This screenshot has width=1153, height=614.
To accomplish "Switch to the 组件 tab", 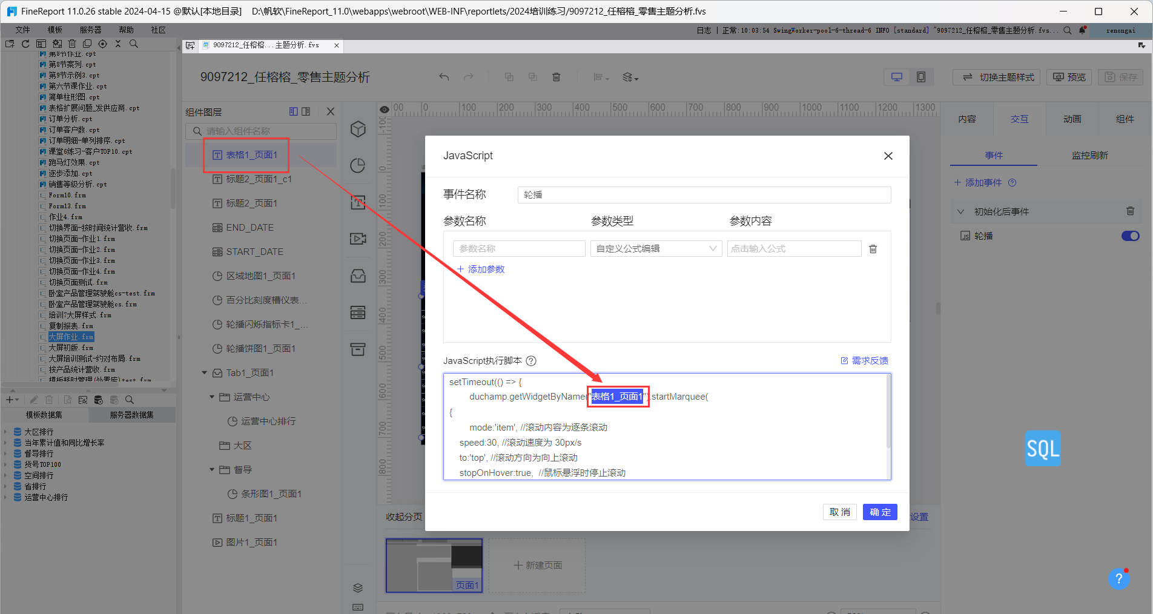I will coord(1125,119).
